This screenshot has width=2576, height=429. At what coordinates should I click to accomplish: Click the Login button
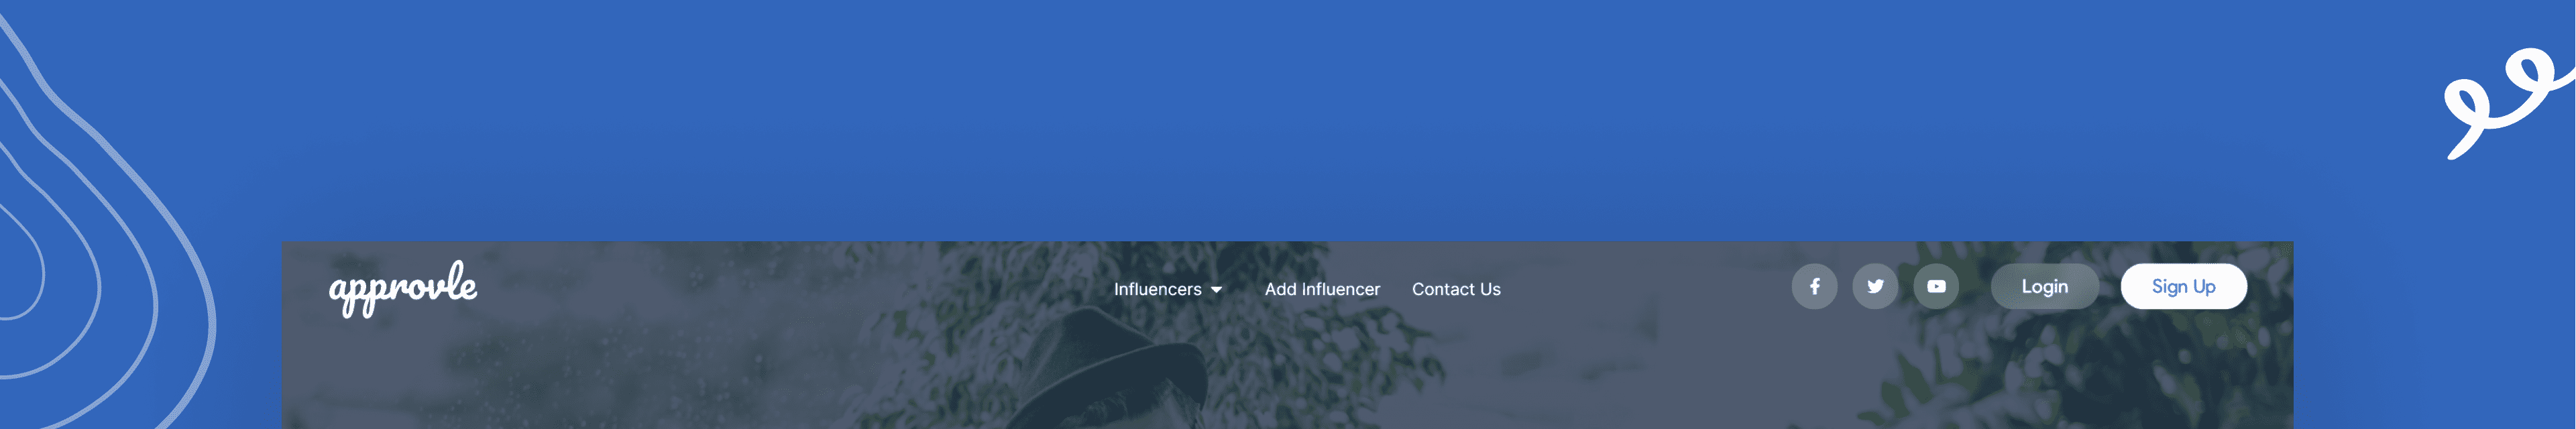[x=2044, y=287]
